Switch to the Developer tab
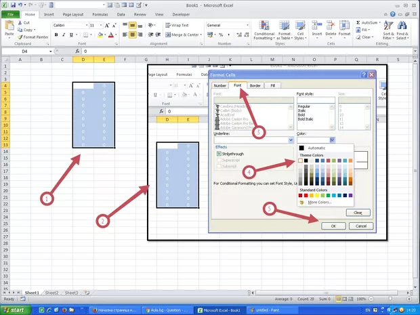The height and width of the screenshot is (315, 420). [x=181, y=14]
